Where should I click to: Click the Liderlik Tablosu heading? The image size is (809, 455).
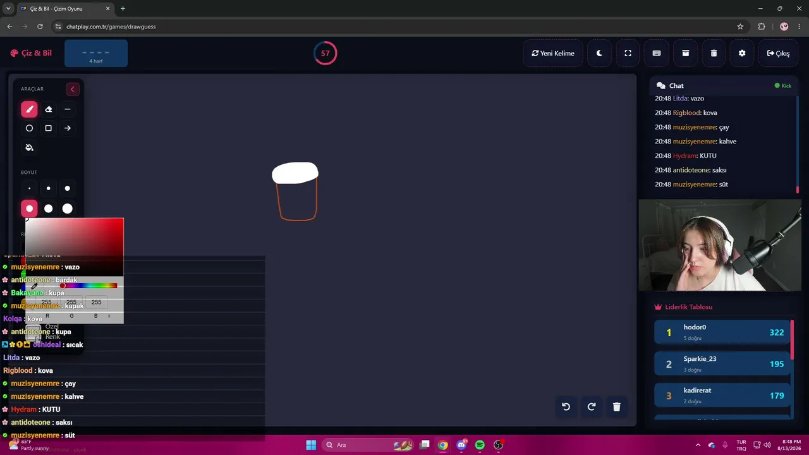pos(683,306)
